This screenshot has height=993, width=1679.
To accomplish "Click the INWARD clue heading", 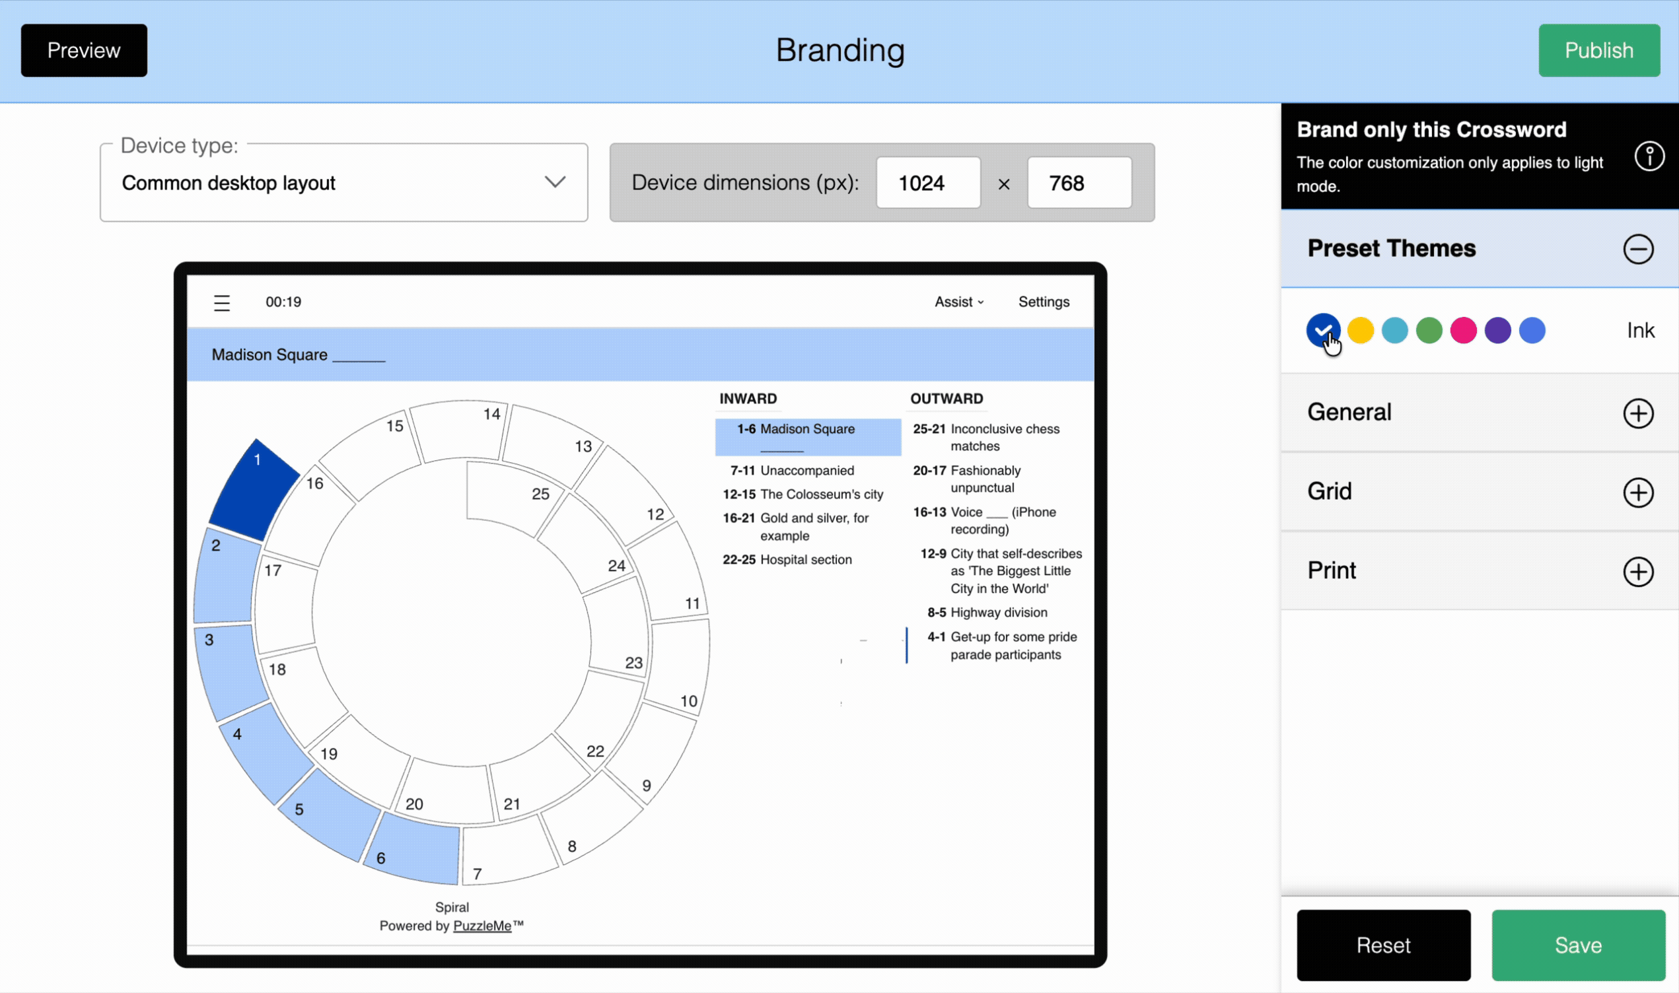I will 748,399.
